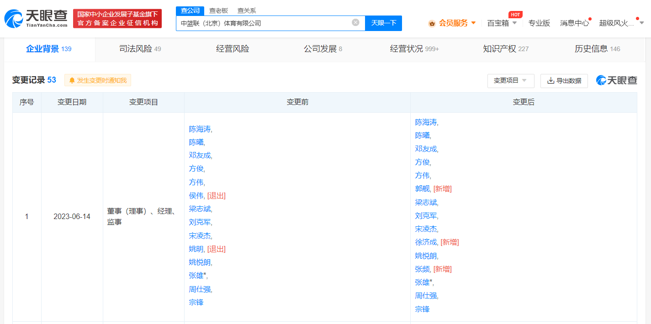
Task: Click the 序号 column header
Action: 26,102
